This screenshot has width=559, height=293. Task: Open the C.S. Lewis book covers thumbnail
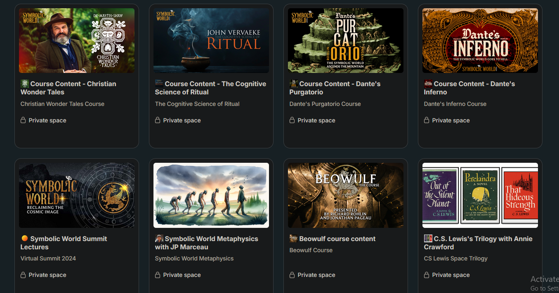480,195
